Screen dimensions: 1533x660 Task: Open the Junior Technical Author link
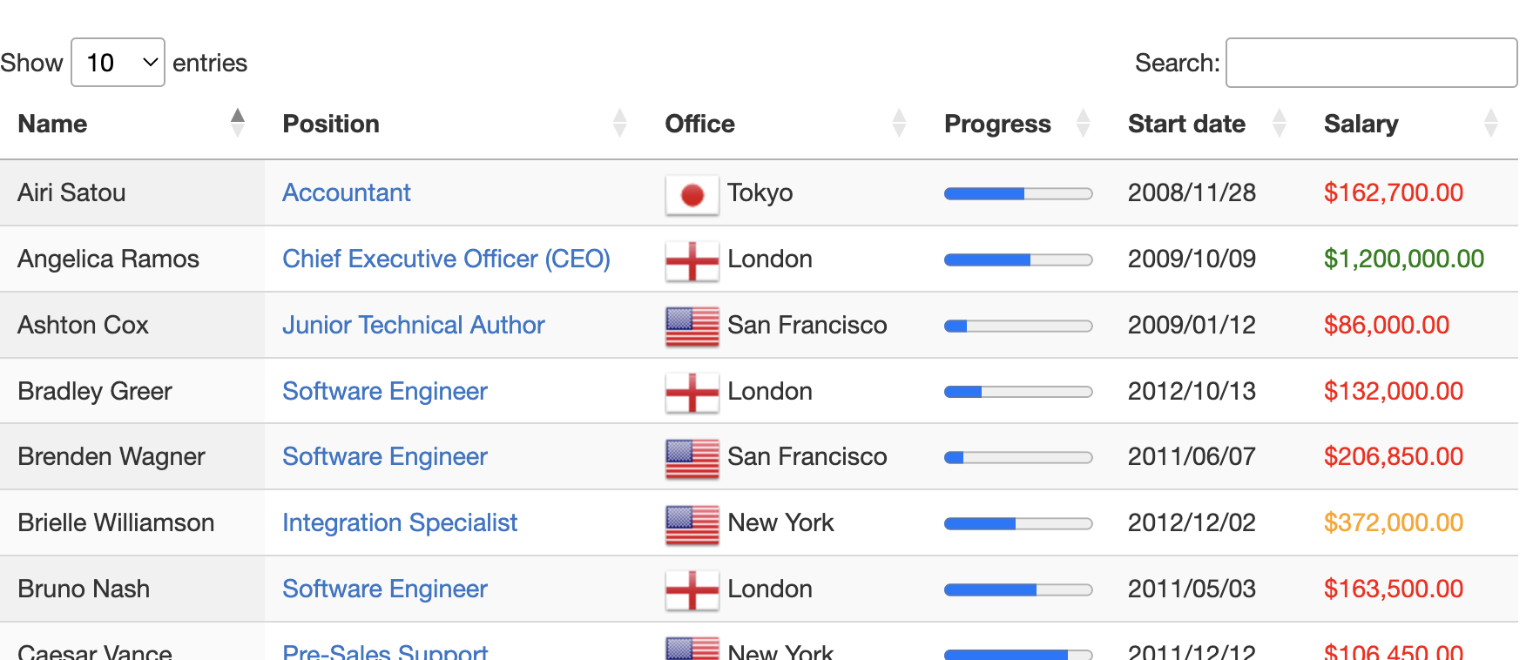pos(414,325)
